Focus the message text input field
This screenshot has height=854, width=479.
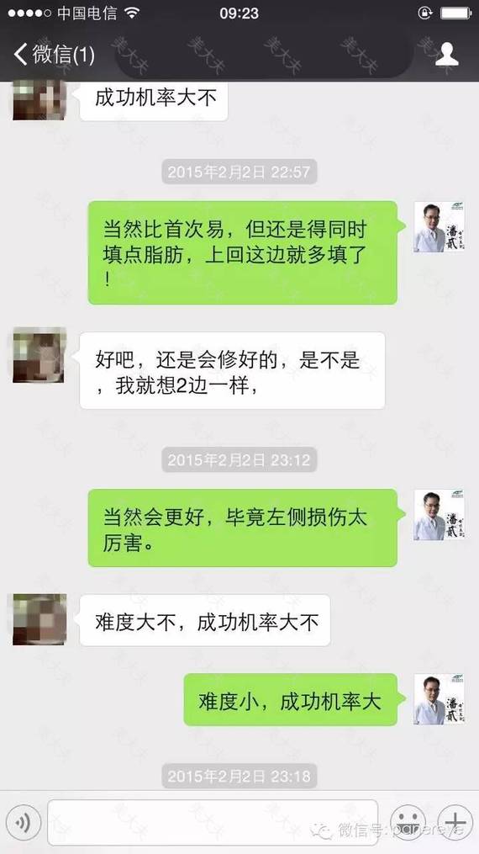[213, 822]
